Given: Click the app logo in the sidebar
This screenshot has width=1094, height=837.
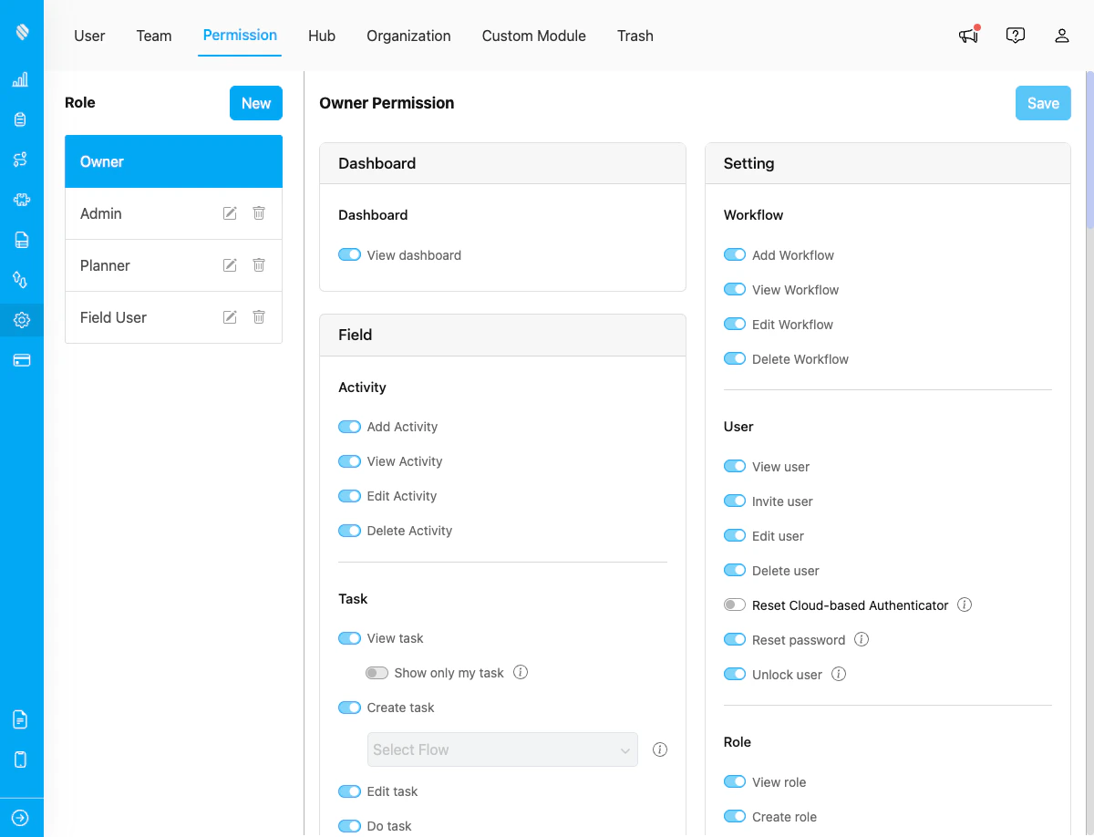Looking at the screenshot, I should (x=22, y=33).
